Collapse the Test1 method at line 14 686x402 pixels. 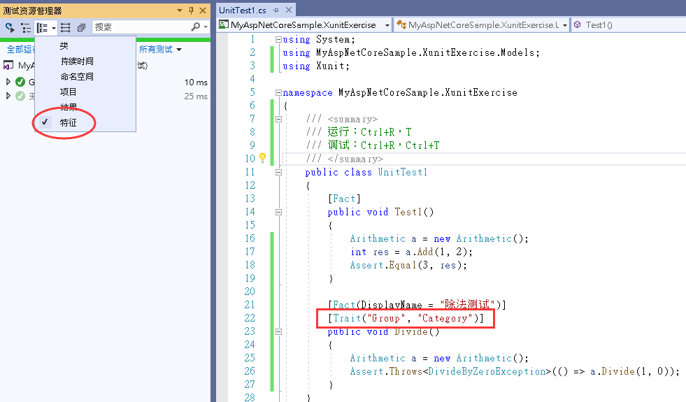point(278,212)
